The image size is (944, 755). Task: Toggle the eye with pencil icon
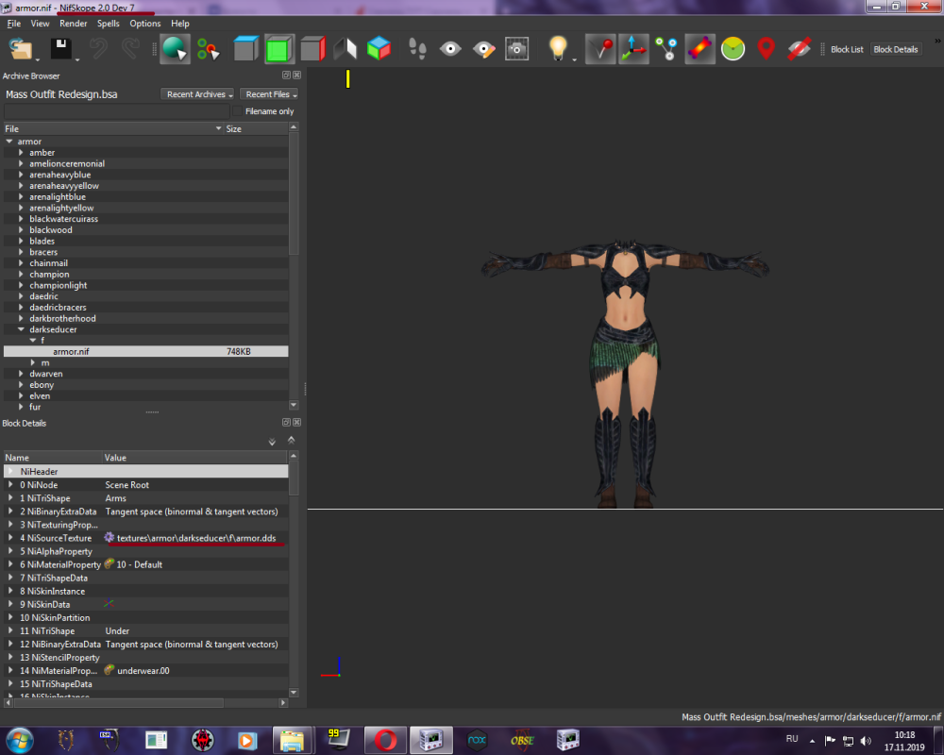(x=483, y=49)
